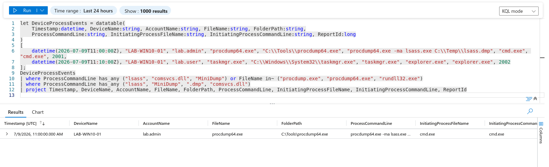Viewport: 549px width, 167px height.
Task: Toggle the Timestamp column sort arrows
Action: click(42, 123)
